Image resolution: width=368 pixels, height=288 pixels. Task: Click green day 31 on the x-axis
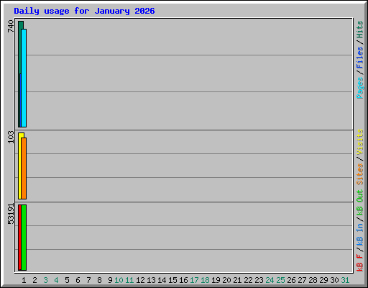[x=345, y=280]
